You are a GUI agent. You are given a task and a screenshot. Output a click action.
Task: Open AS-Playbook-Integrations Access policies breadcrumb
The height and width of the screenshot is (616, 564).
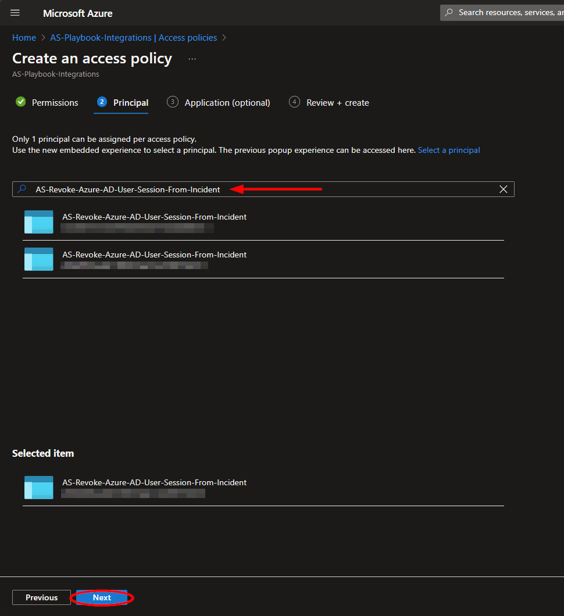coord(134,38)
